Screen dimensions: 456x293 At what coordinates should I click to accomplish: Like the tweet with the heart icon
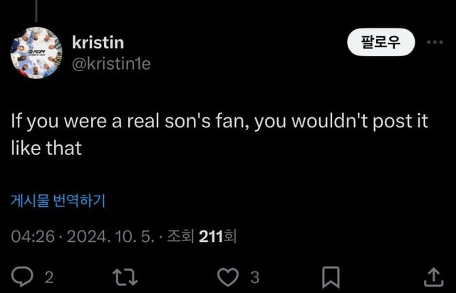point(227,276)
